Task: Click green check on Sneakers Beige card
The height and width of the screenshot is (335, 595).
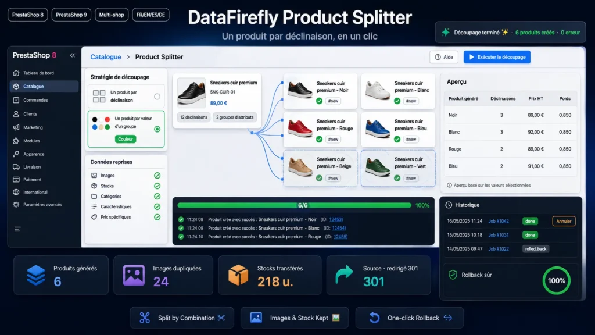Action: (319, 178)
